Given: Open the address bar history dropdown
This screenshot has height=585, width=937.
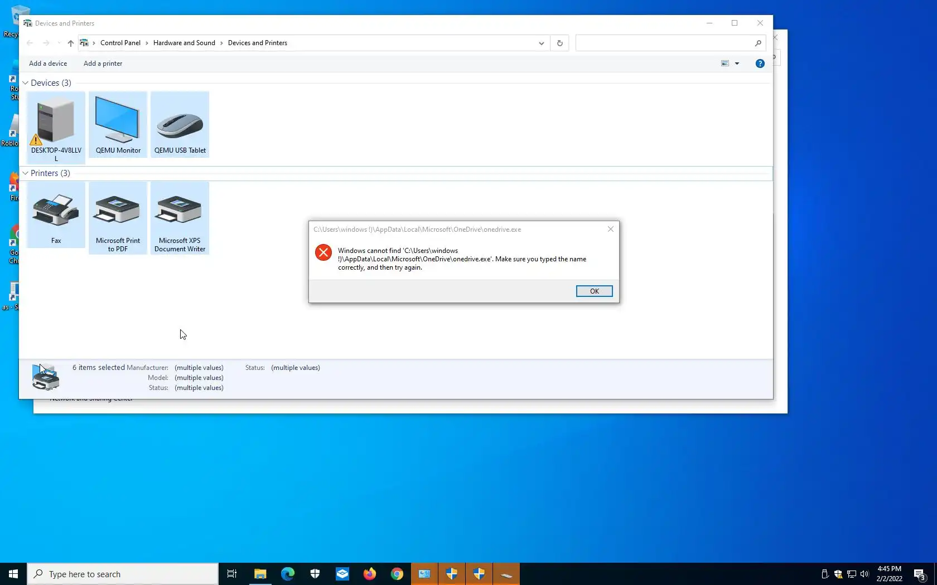Looking at the screenshot, I should pyautogui.click(x=541, y=43).
